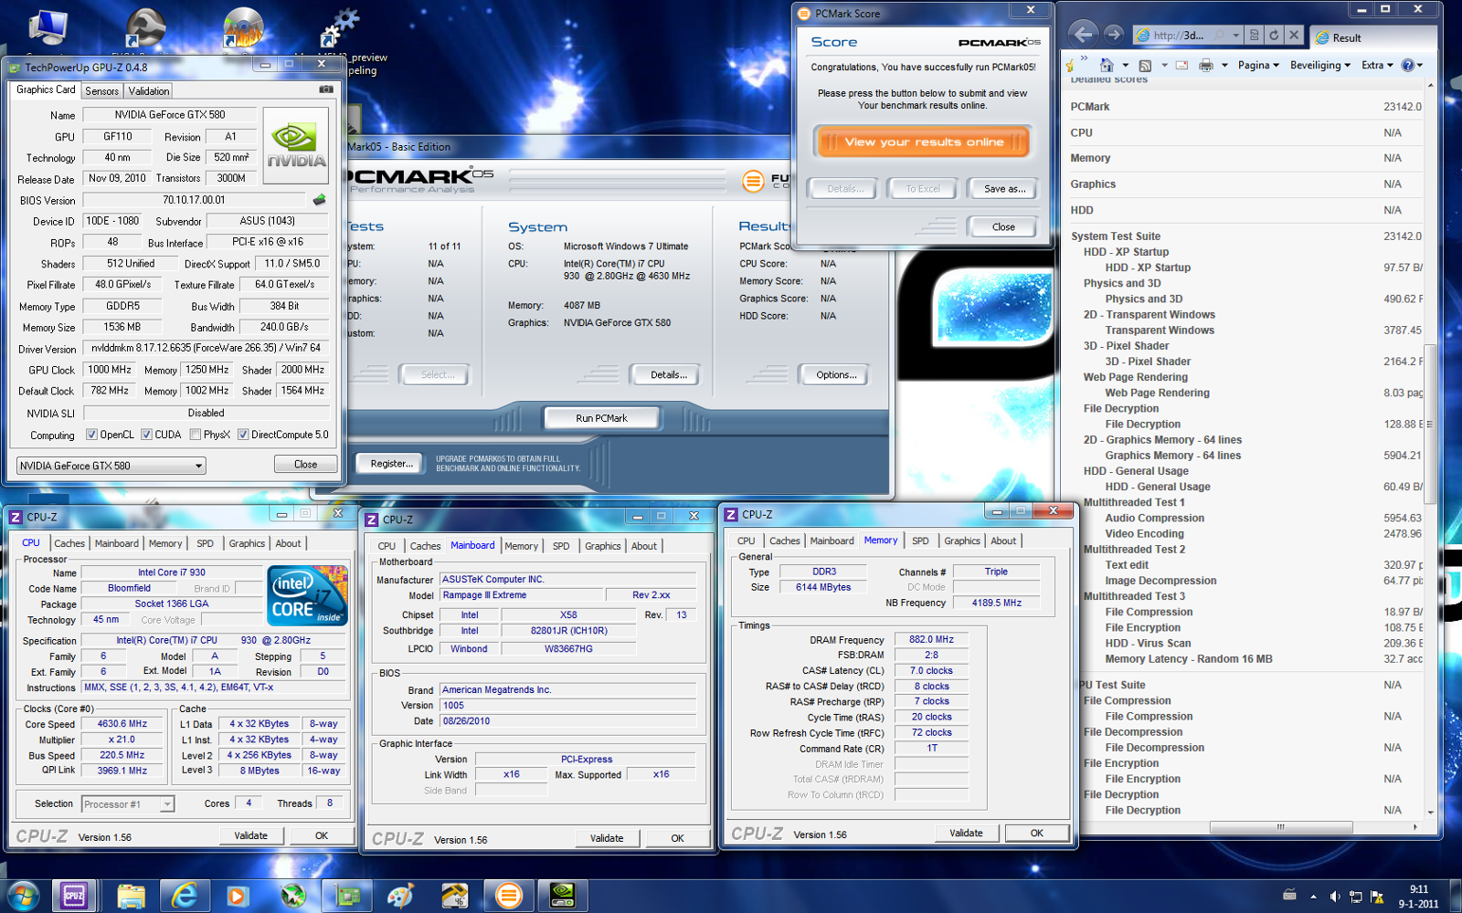Click the taskbar clock showing 9:11
The height and width of the screenshot is (913, 1462).
[x=1418, y=897]
